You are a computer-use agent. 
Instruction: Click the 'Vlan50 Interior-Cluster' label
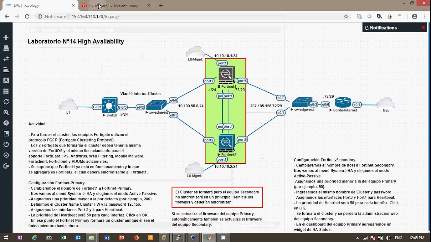pyautogui.click(x=141, y=93)
